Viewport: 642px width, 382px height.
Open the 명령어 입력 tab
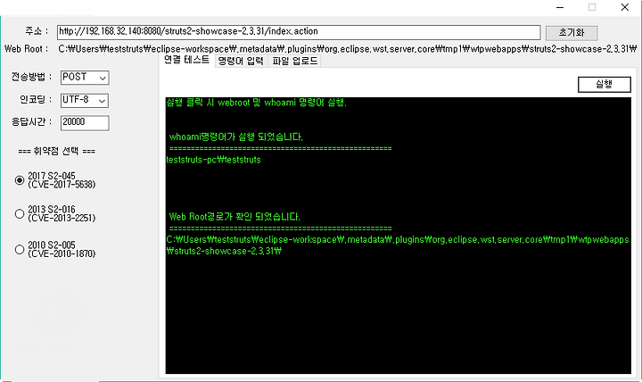[x=241, y=61]
